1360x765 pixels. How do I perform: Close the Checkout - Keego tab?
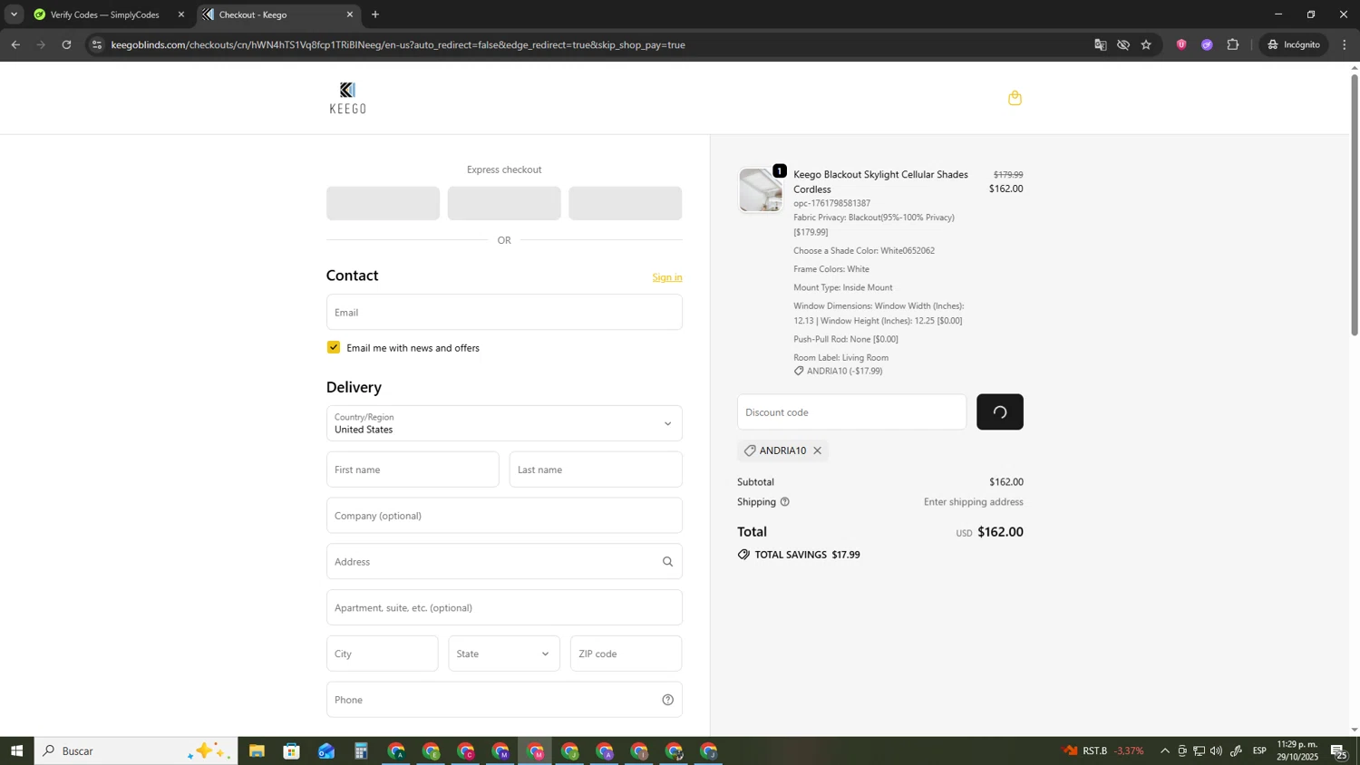(350, 15)
